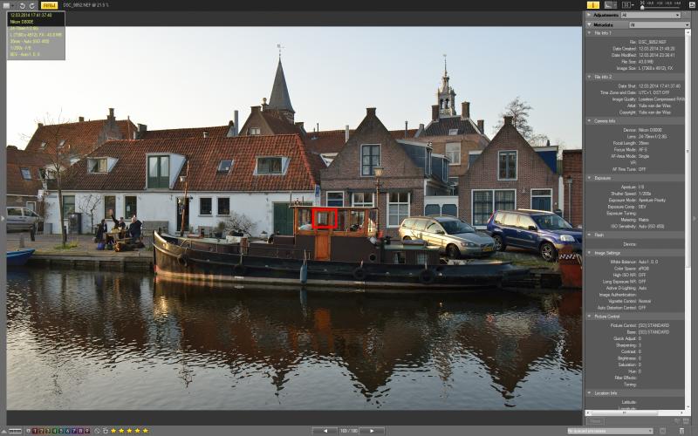Click the icon just left of the rating stars
The height and width of the screenshot is (436, 698).
(106, 431)
